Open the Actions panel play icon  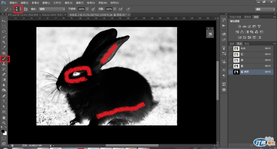[224, 26]
